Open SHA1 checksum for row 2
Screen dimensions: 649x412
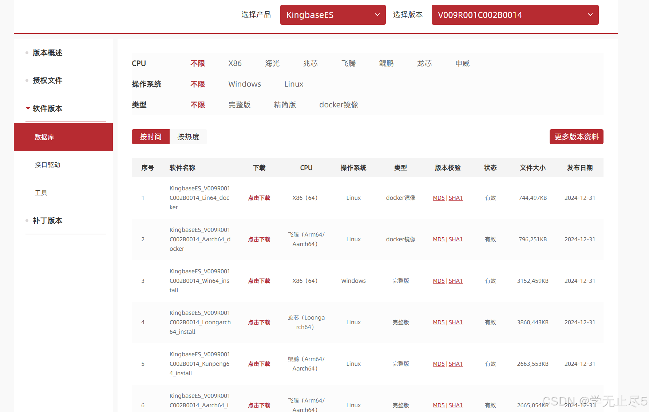tap(456, 239)
